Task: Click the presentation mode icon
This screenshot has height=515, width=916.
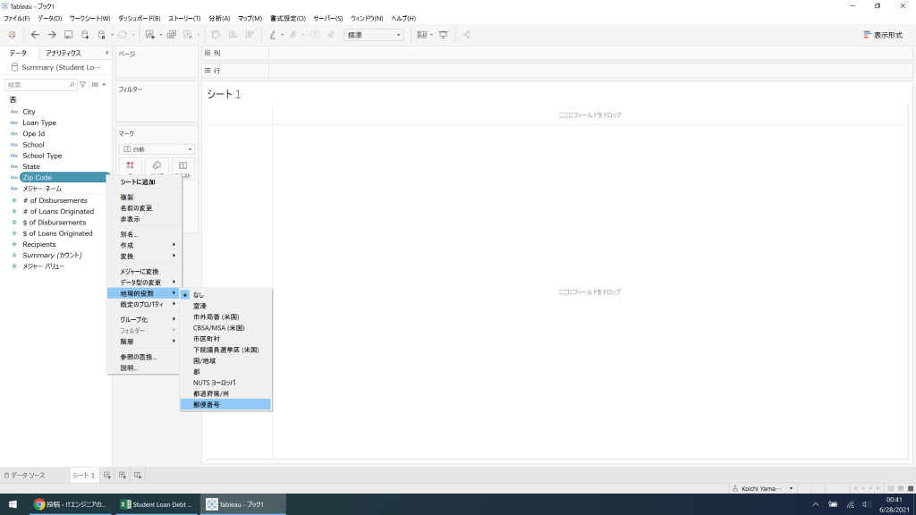Action: pyautogui.click(x=444, y=35)
